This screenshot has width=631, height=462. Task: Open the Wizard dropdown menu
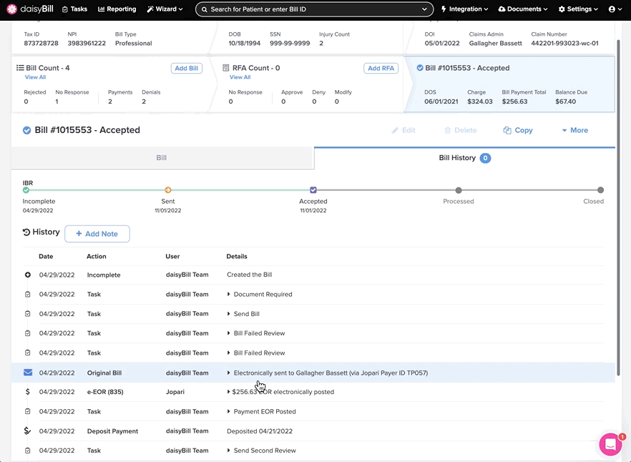(x=165, y=9)
